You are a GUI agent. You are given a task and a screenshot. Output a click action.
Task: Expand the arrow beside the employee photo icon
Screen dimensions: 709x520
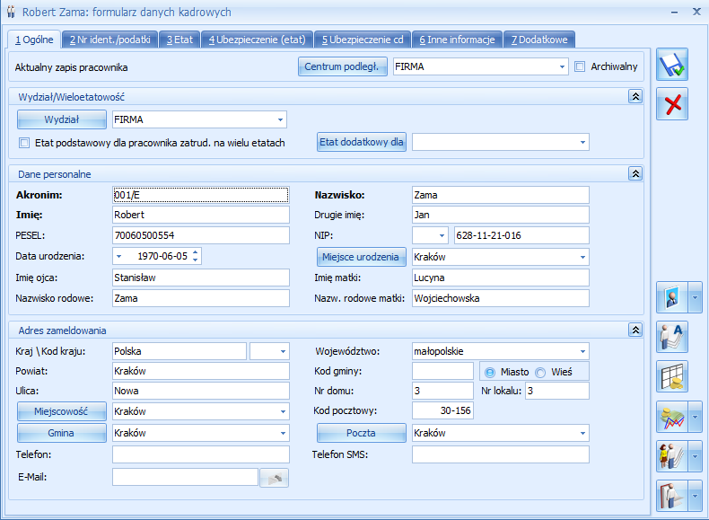(695, 297)
